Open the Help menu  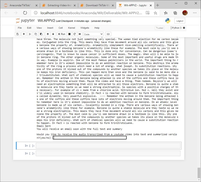pyautogui.click(x=97, y=28)
